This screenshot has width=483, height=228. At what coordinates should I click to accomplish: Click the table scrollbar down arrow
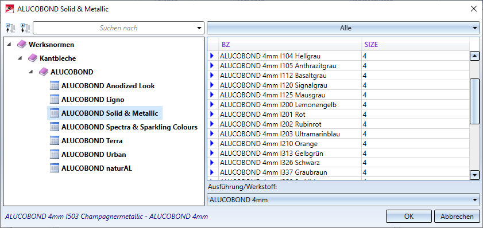[x=474, y=175]
